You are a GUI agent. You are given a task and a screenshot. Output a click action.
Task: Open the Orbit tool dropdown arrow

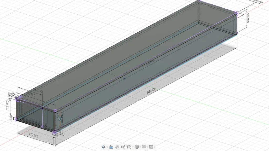pyautogui.click(x=107, y=147)
